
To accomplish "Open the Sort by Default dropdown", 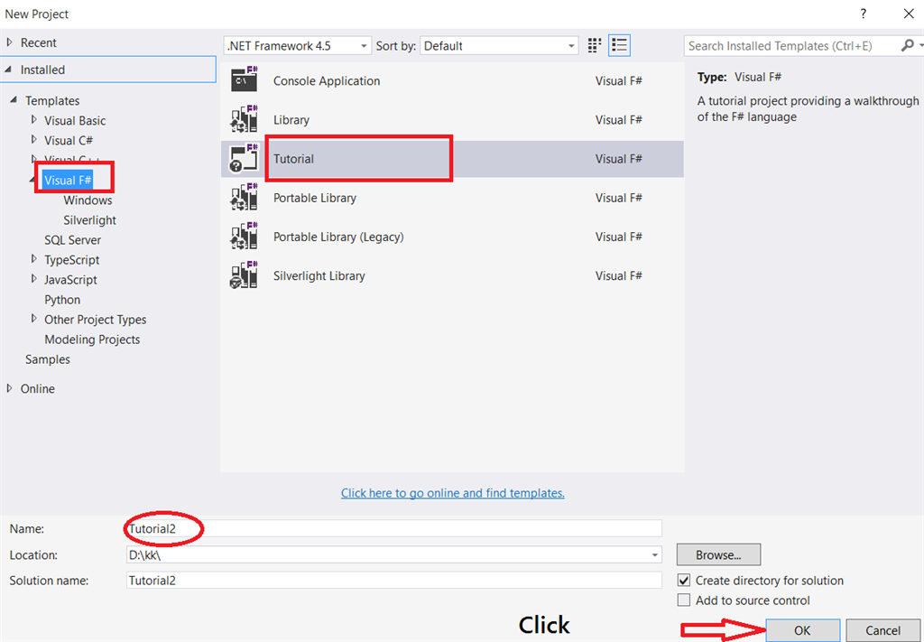I will [x=499, y=45].
